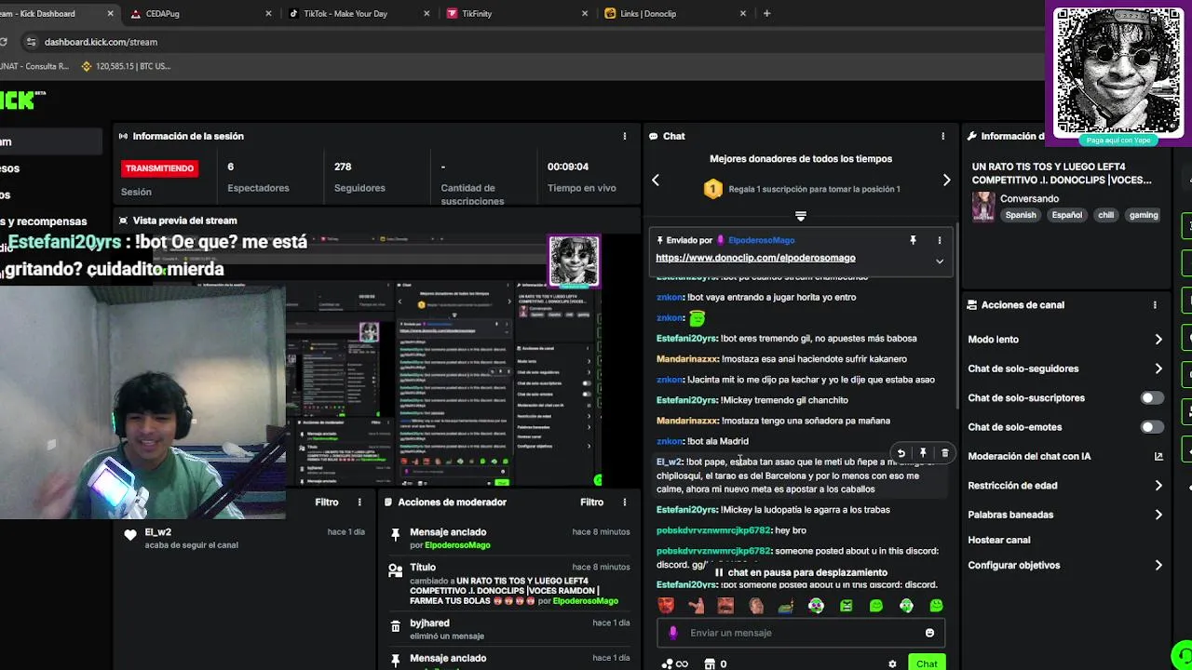1192x670 pixels.
Task: Click the Enviar un mensaje field
Action: [x=801, y=633]
